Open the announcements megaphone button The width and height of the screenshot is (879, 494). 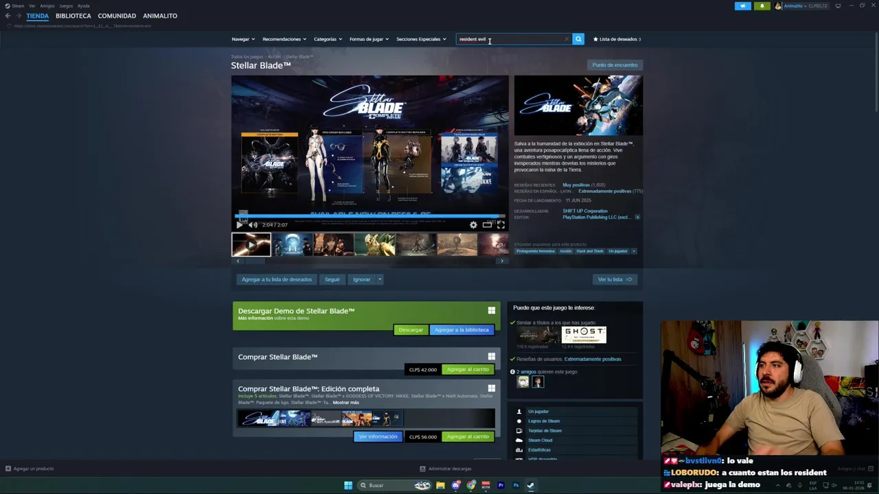tap(743, 5)
